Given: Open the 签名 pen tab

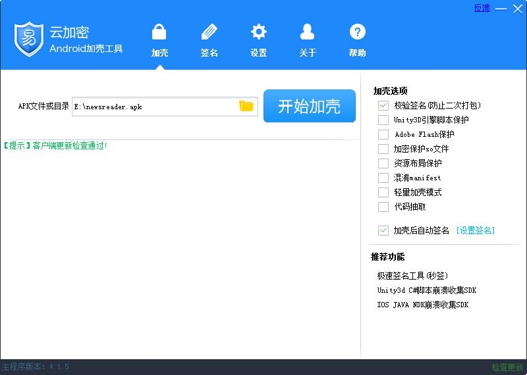Looking at the screenshot, I should (209, 39).
